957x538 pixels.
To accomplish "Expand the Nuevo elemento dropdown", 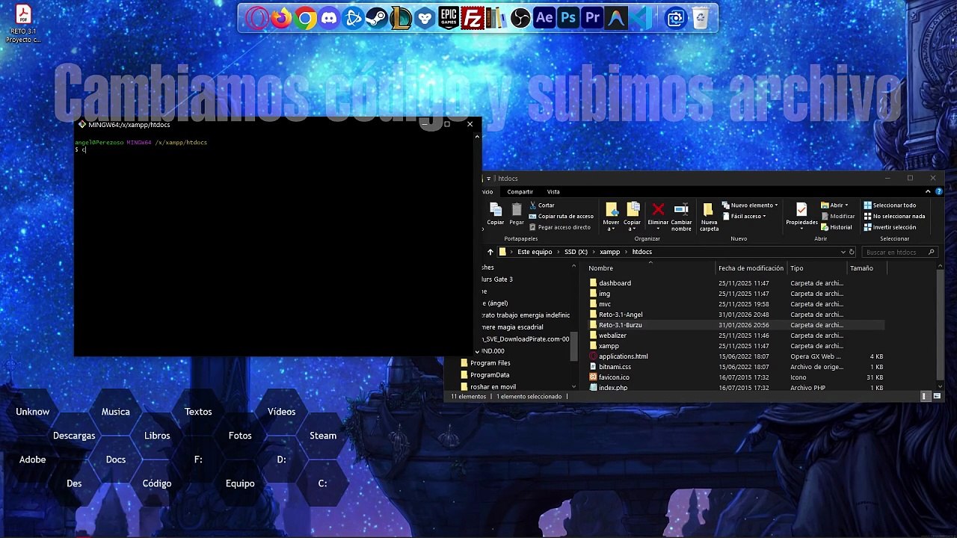I will (750, 205).
